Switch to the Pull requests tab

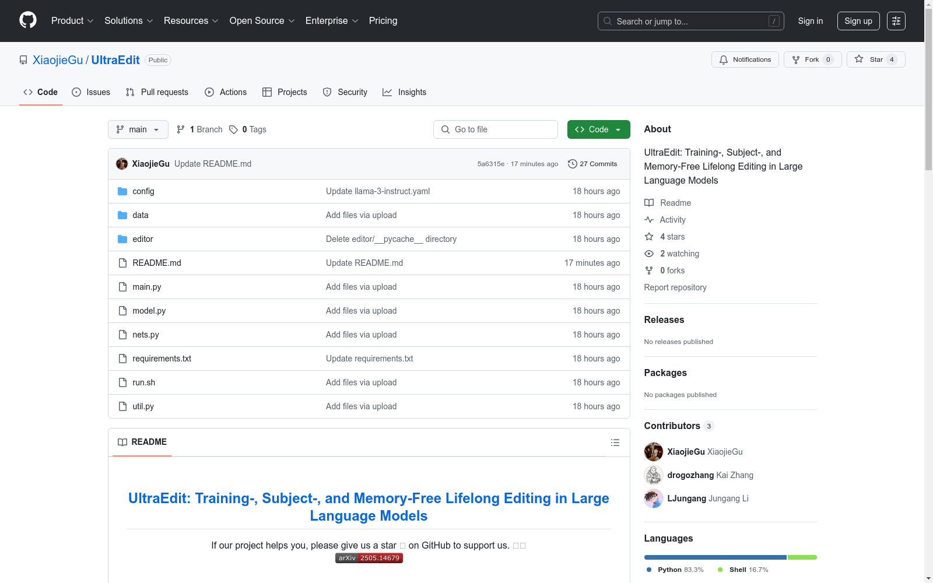[x=157, y=92]
